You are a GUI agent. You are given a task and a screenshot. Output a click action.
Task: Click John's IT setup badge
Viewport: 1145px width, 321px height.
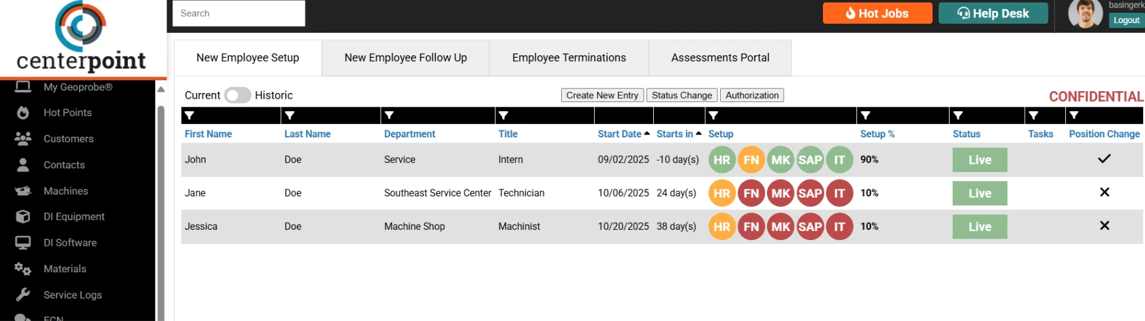point(840,160)
